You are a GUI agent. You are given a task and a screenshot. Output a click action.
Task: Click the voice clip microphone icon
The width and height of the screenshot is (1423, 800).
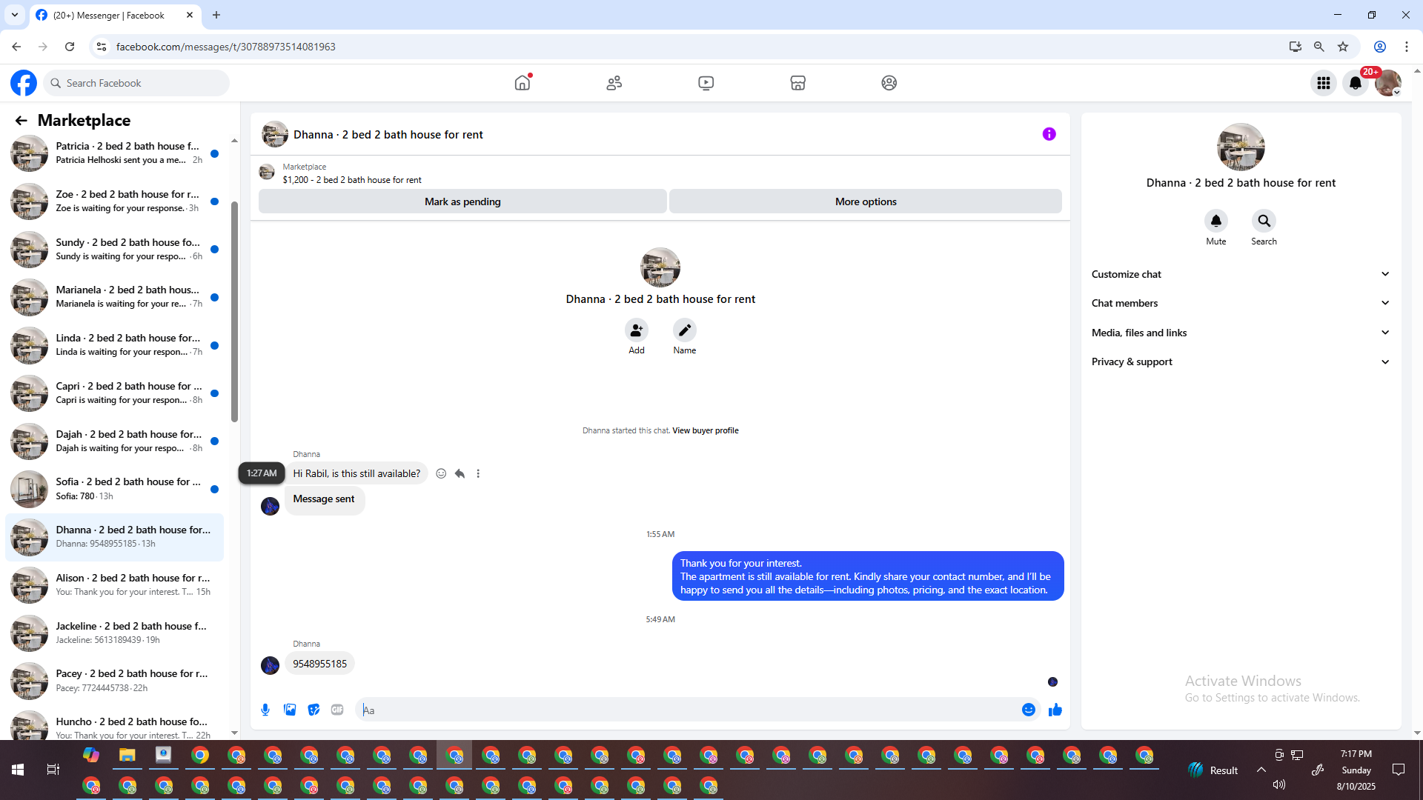point(265,710)
